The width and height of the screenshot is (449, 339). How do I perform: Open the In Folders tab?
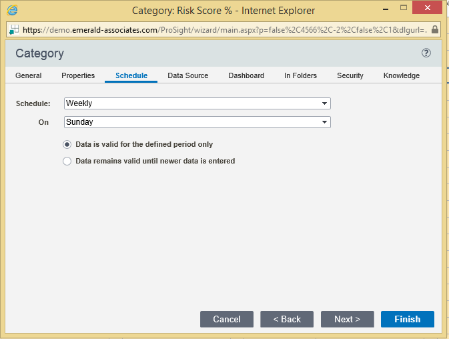coord(300,75)
